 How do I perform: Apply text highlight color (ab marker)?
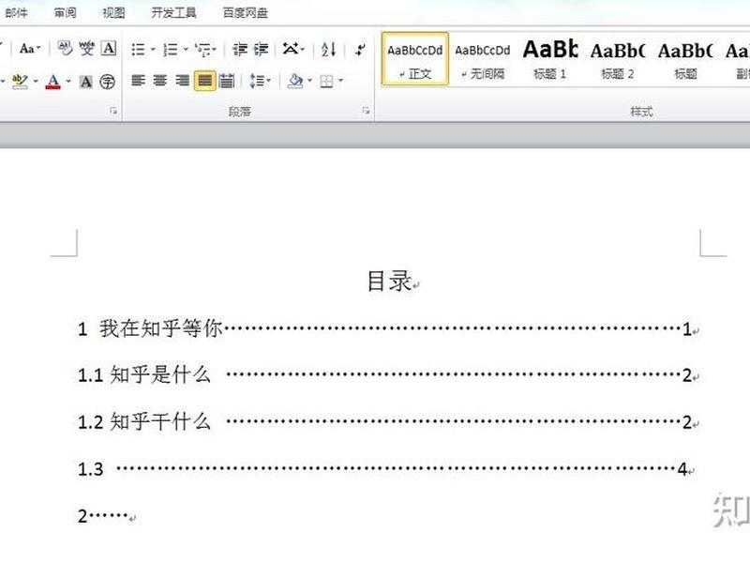(20, 82)
